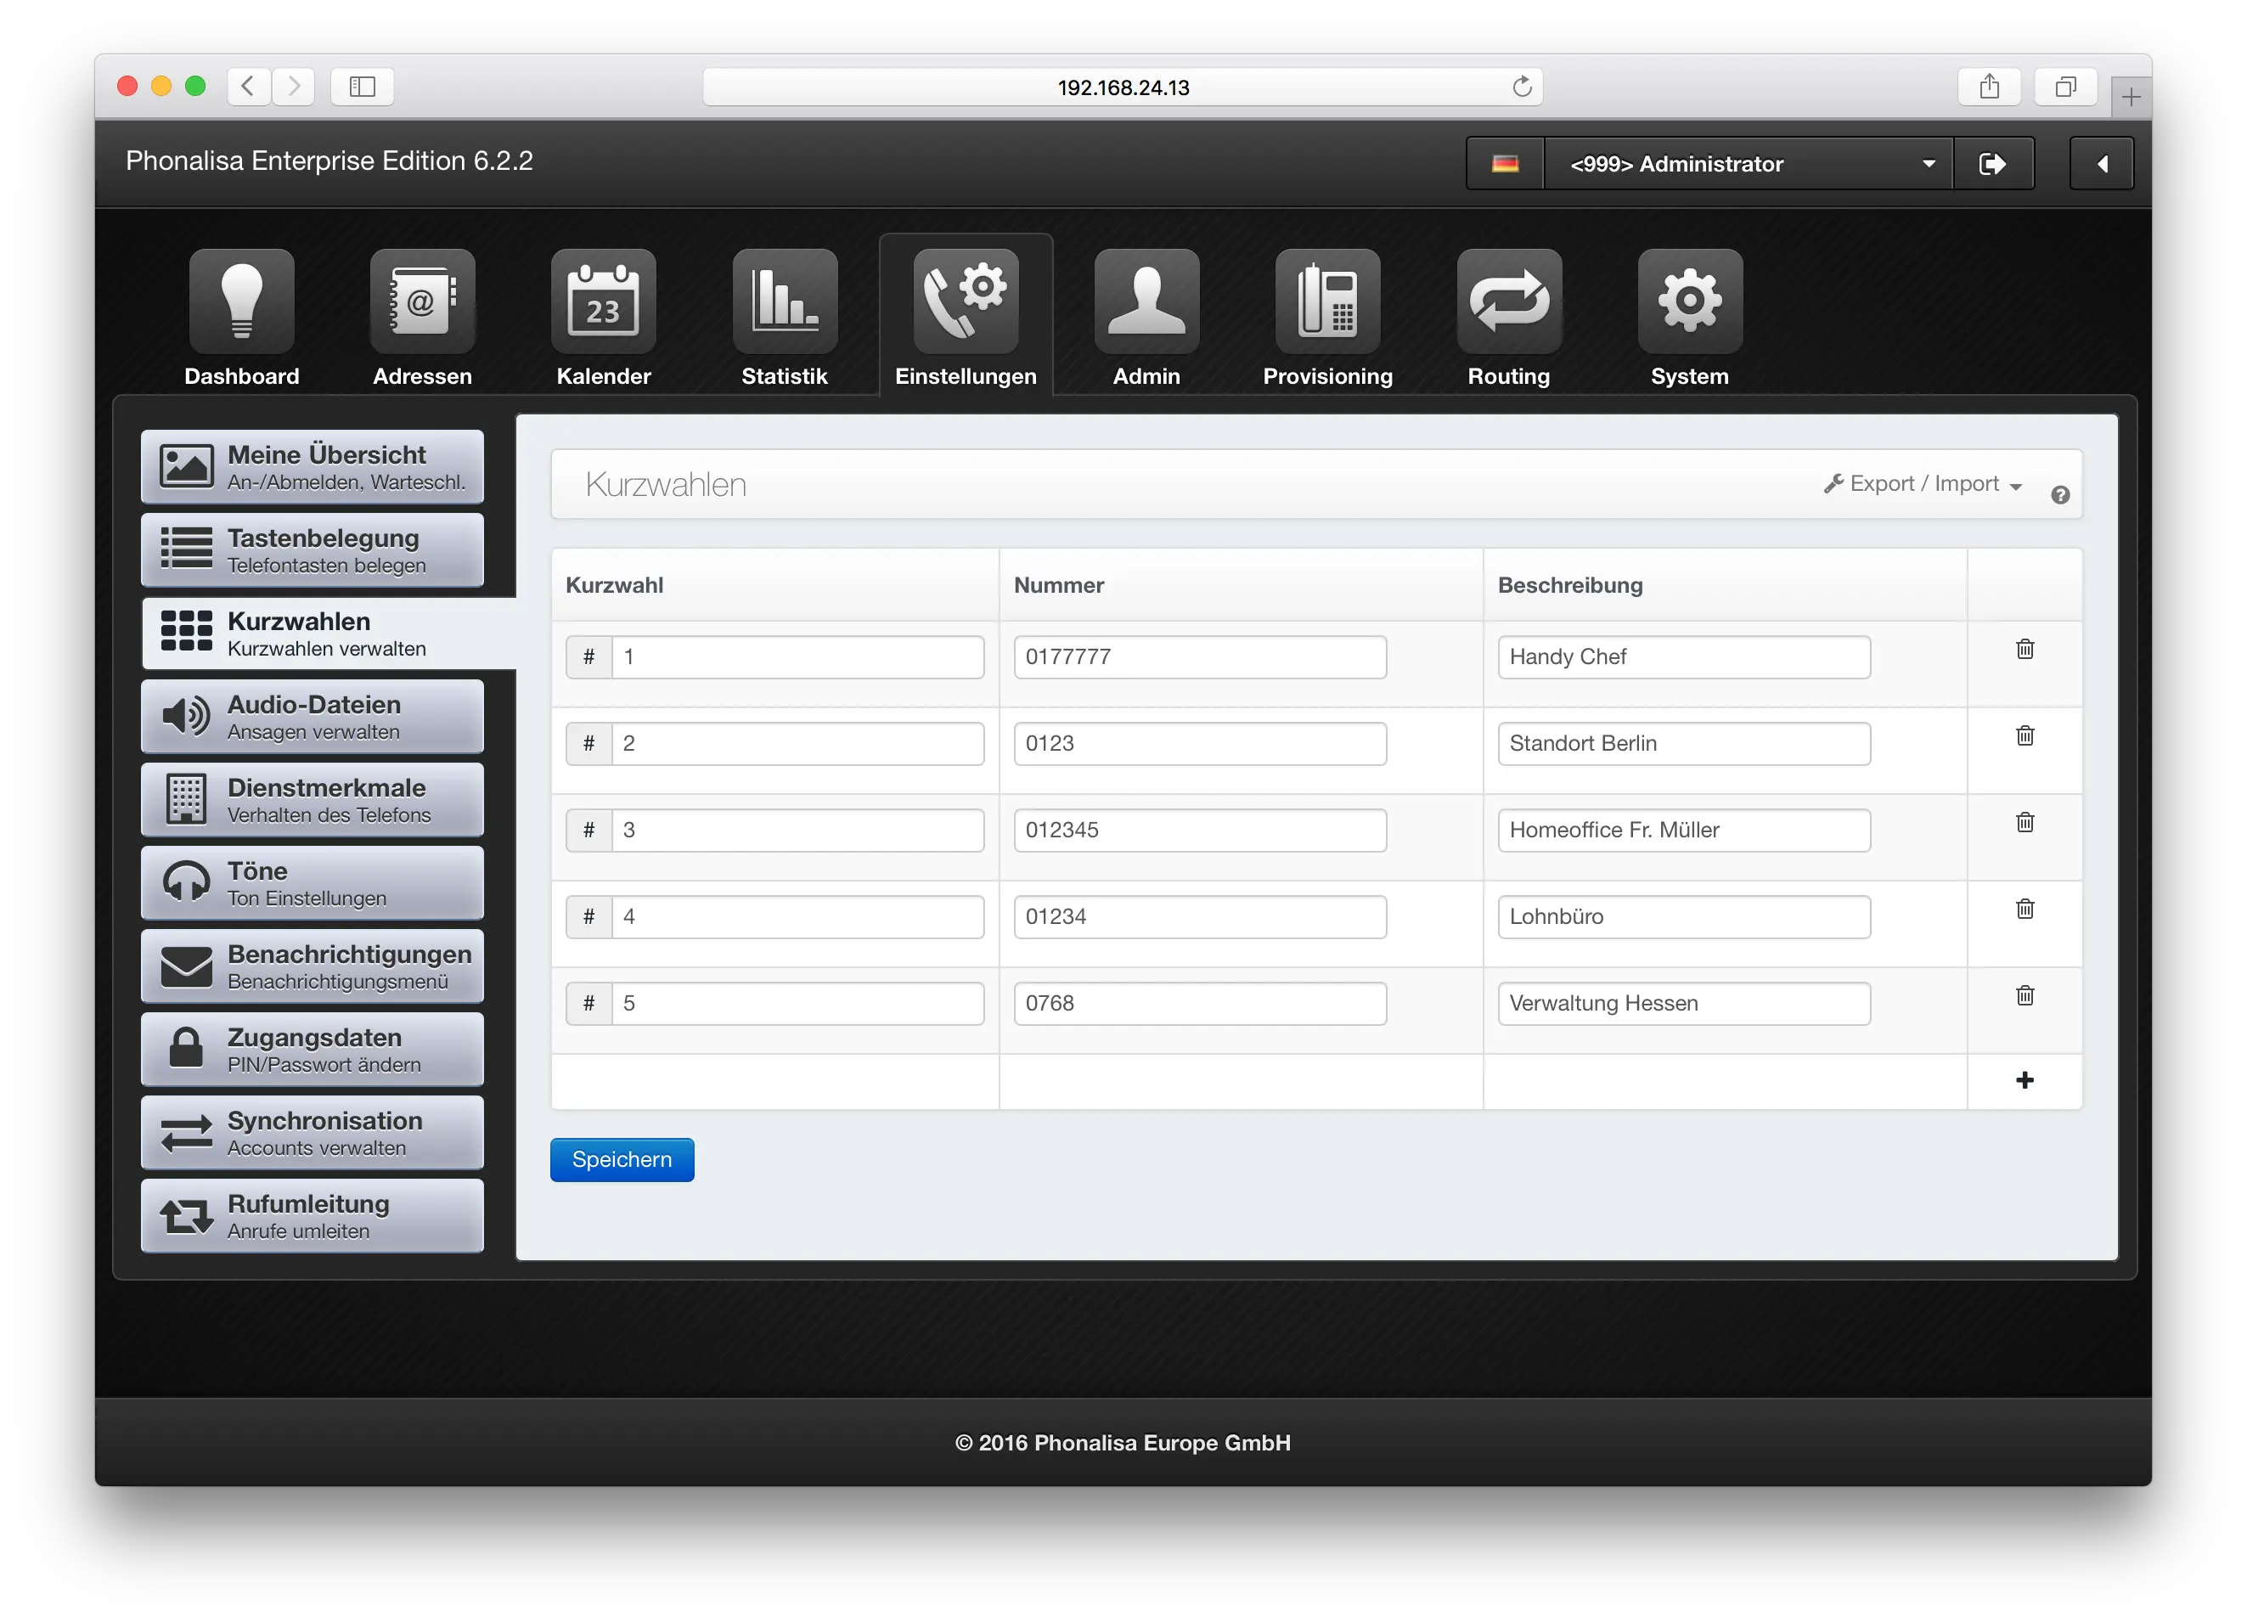Click the Homeoffice Fr. Müller description field

[1684, 831]
